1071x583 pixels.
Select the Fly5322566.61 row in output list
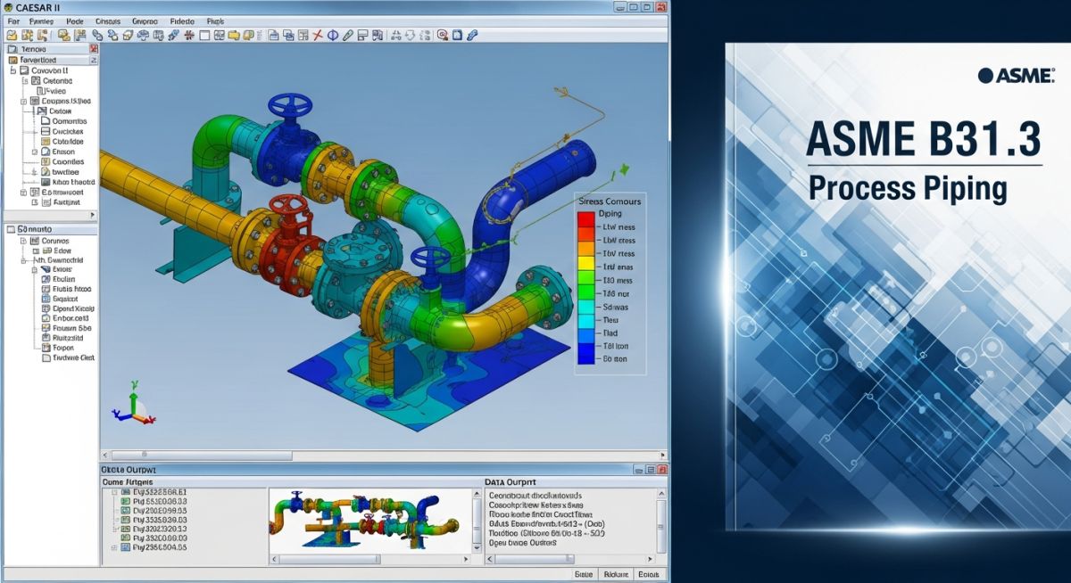(154, 492)
